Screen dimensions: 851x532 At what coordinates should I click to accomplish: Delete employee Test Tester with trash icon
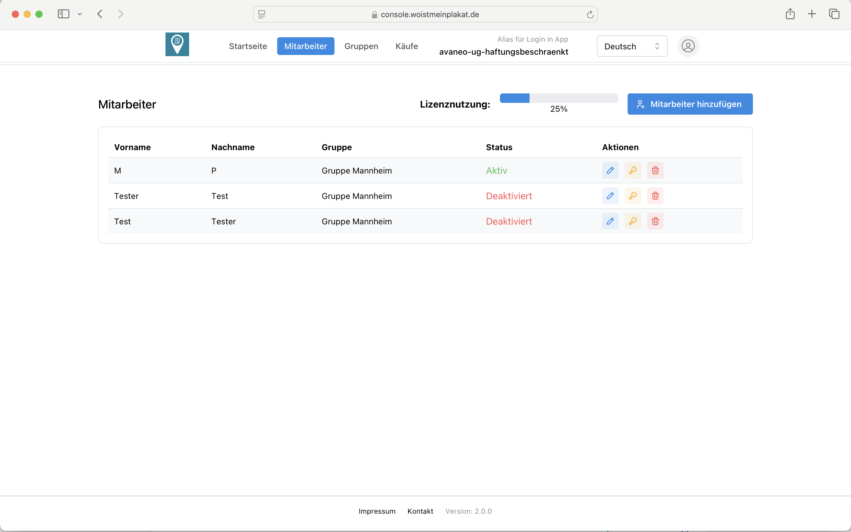point(655,221)
